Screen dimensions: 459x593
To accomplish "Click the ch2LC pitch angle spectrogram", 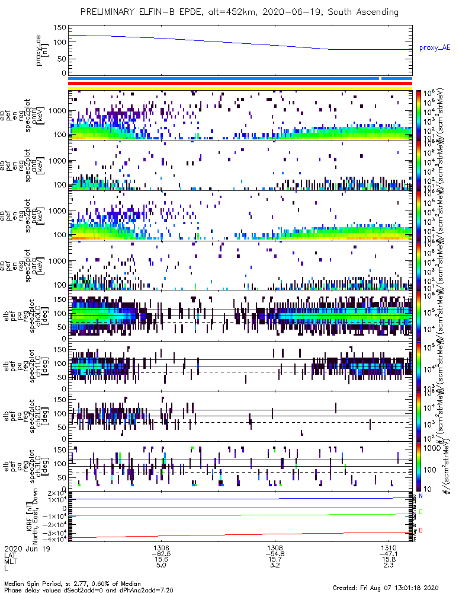I will tap(240, 416).
